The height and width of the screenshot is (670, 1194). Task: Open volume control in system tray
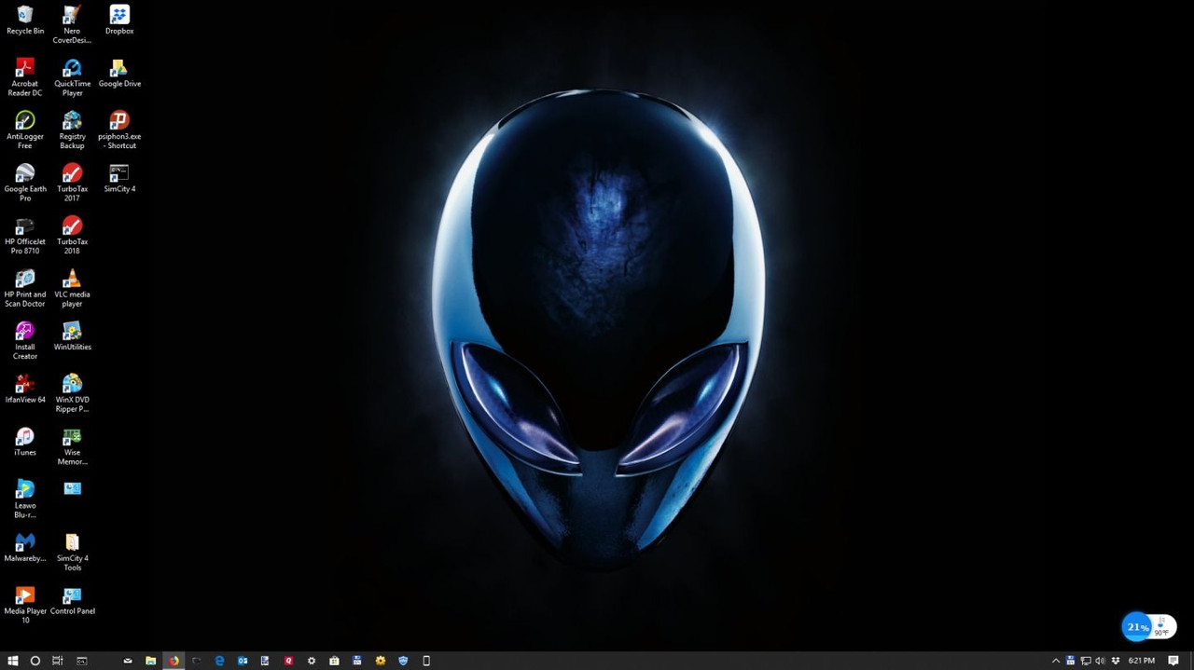point(1100,661)
